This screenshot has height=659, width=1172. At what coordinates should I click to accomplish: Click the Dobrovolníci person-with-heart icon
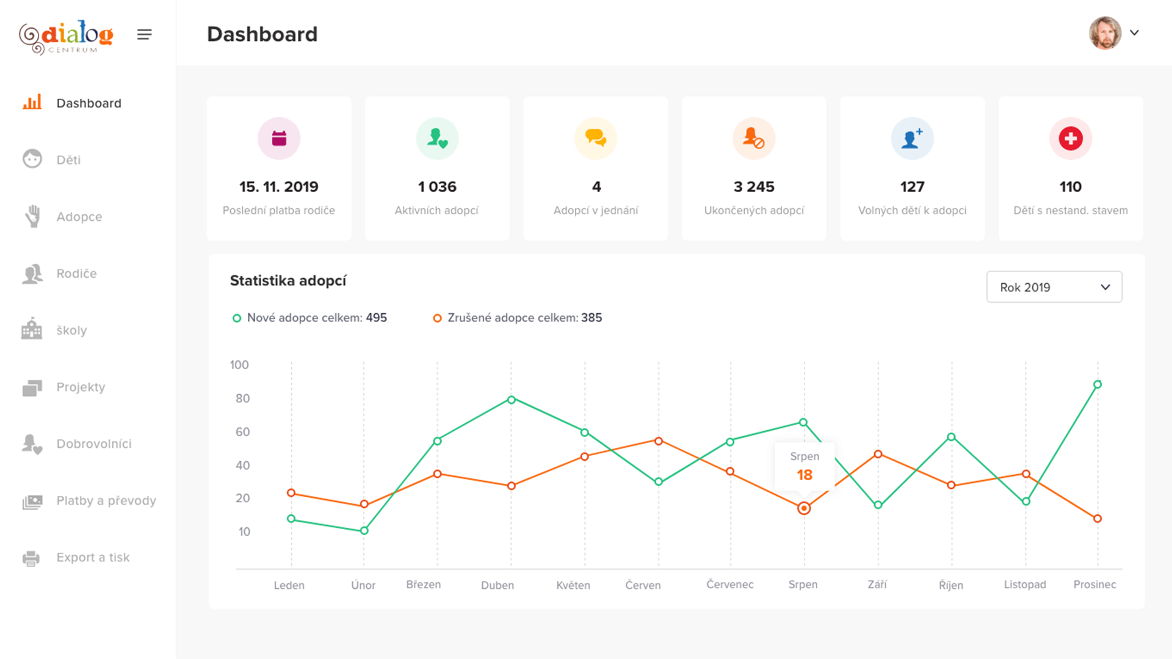tap(32, 444)
